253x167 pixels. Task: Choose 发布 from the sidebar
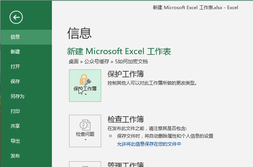(x=26, y=156)
